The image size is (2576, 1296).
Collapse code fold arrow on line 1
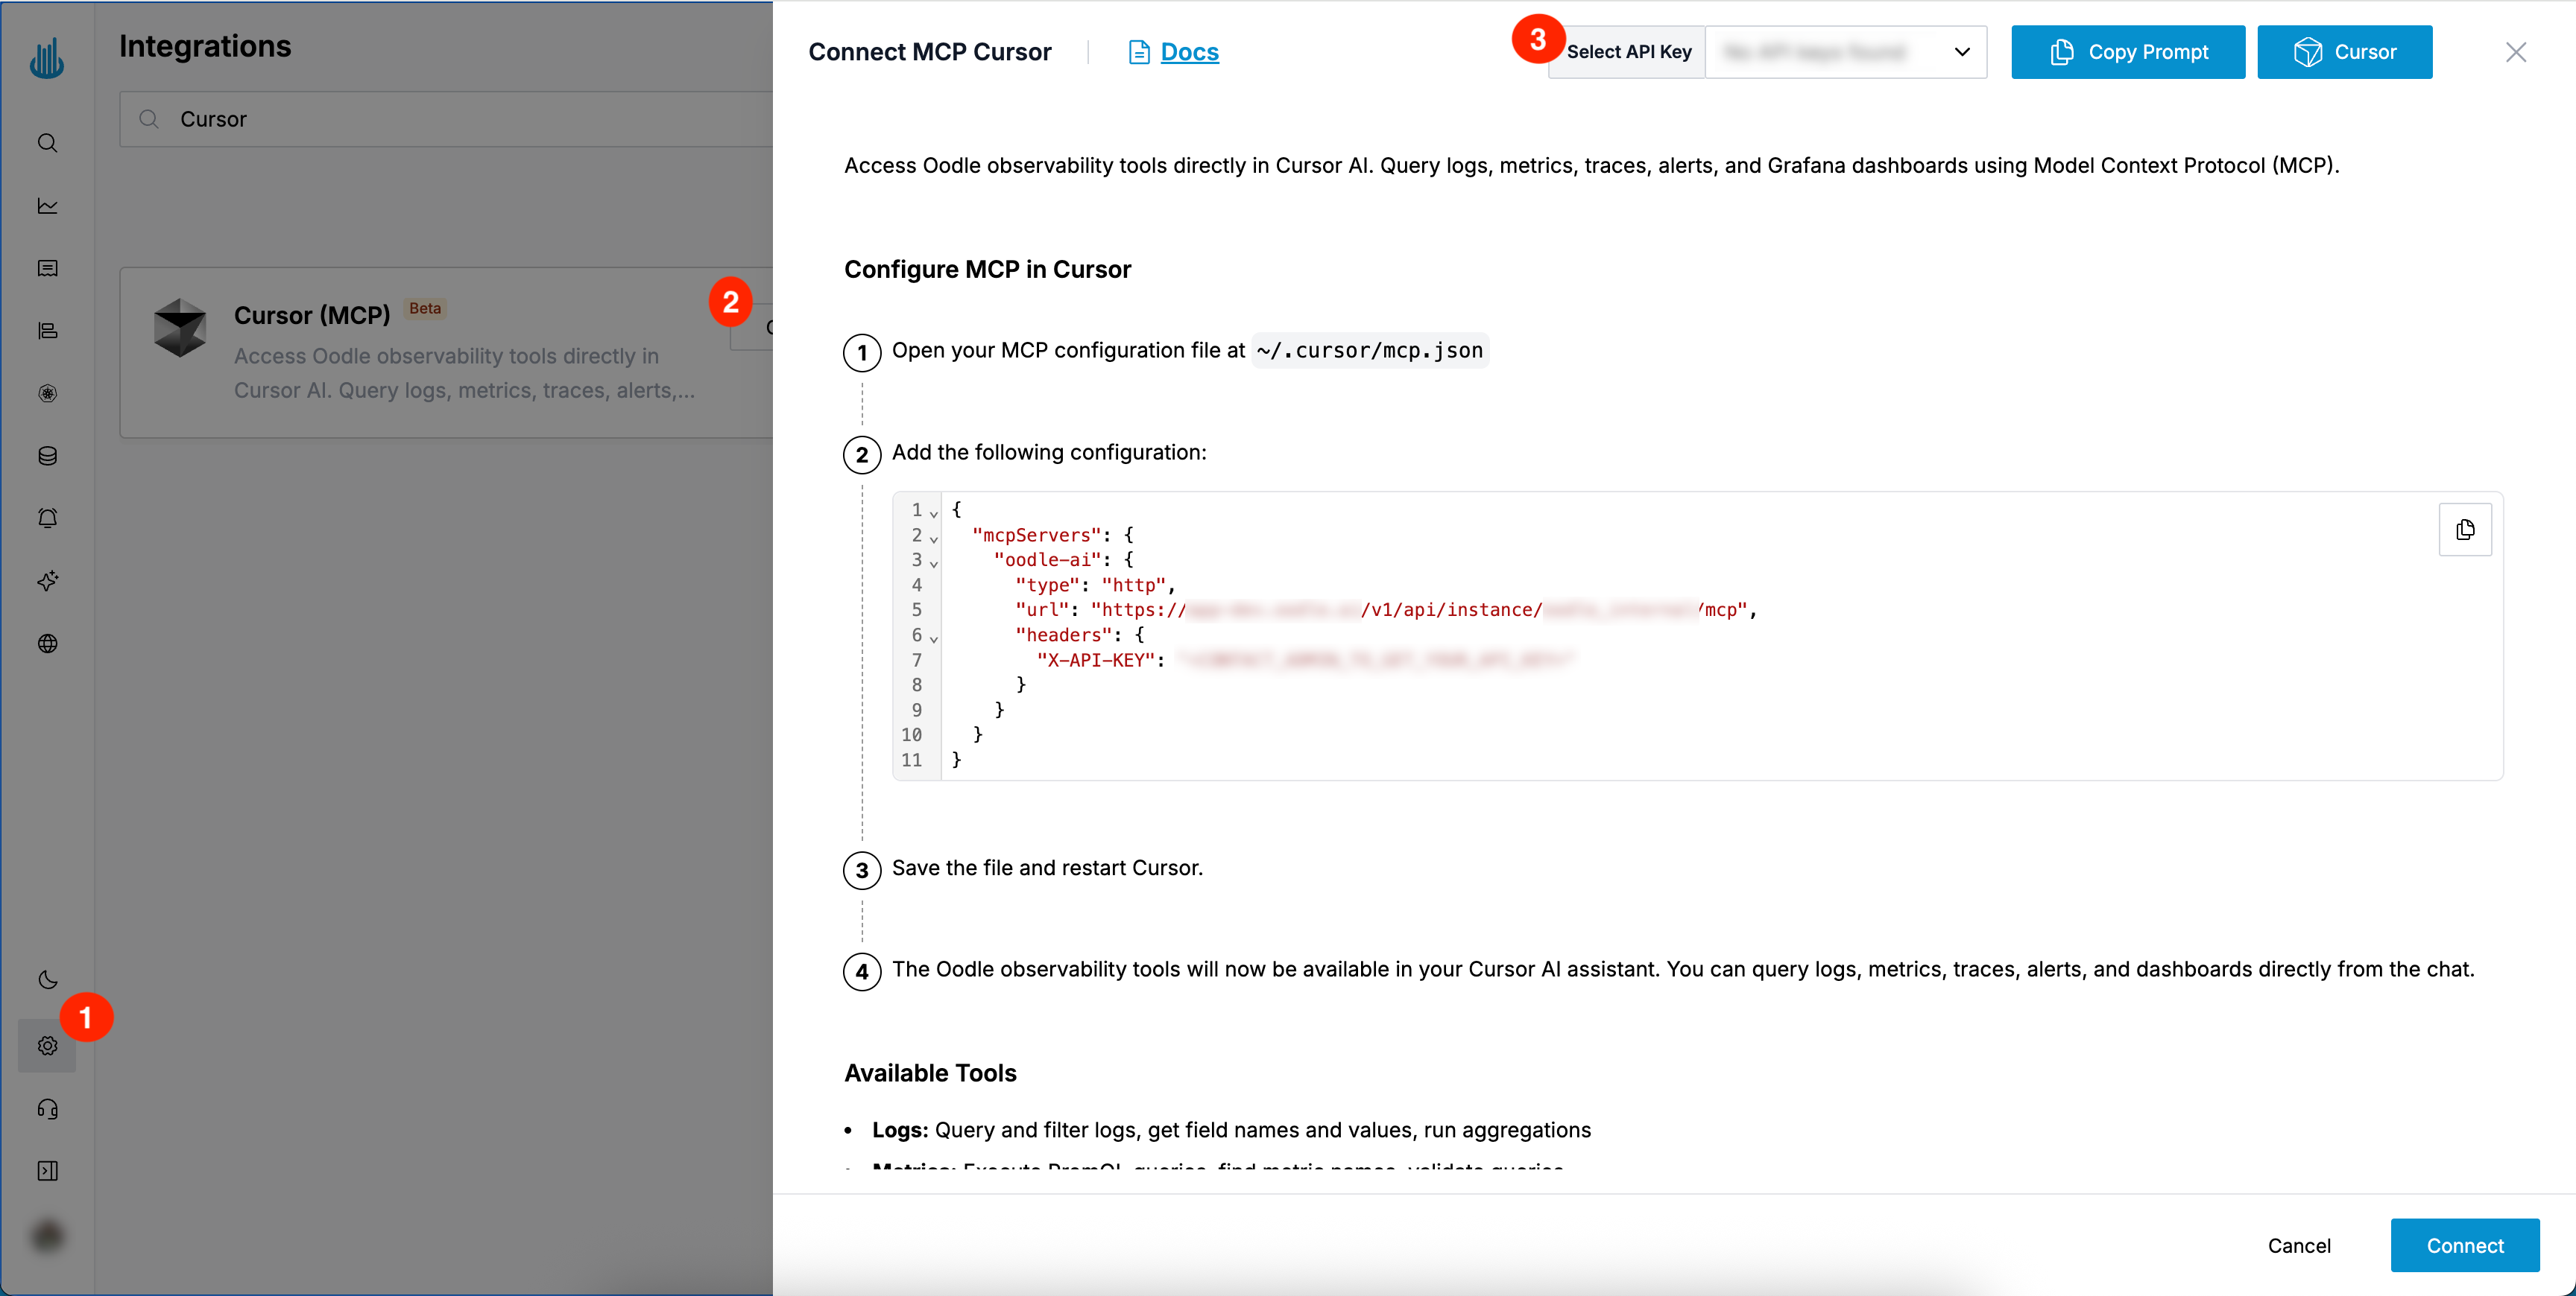934,514
